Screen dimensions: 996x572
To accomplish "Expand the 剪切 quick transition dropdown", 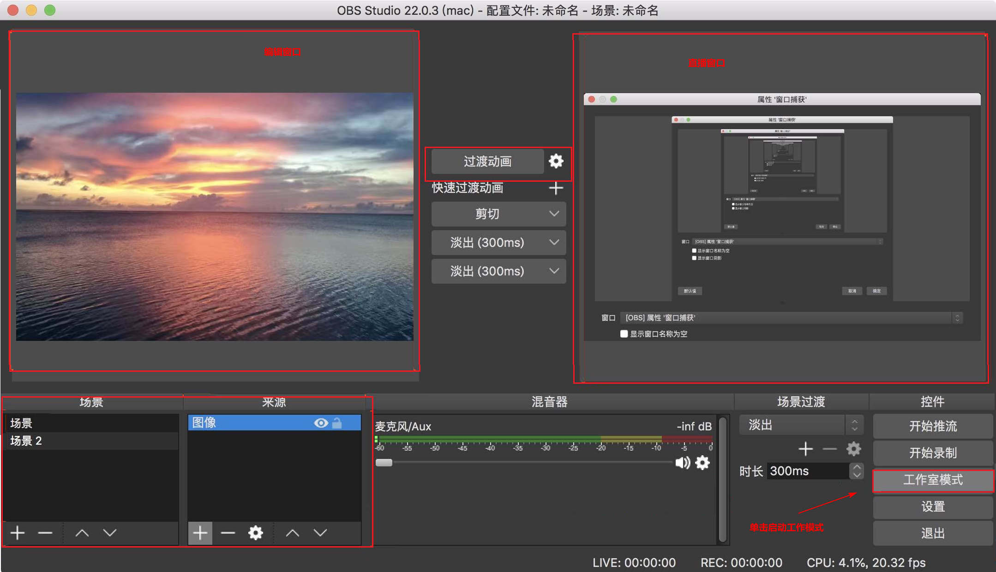I will coord(554,214).
